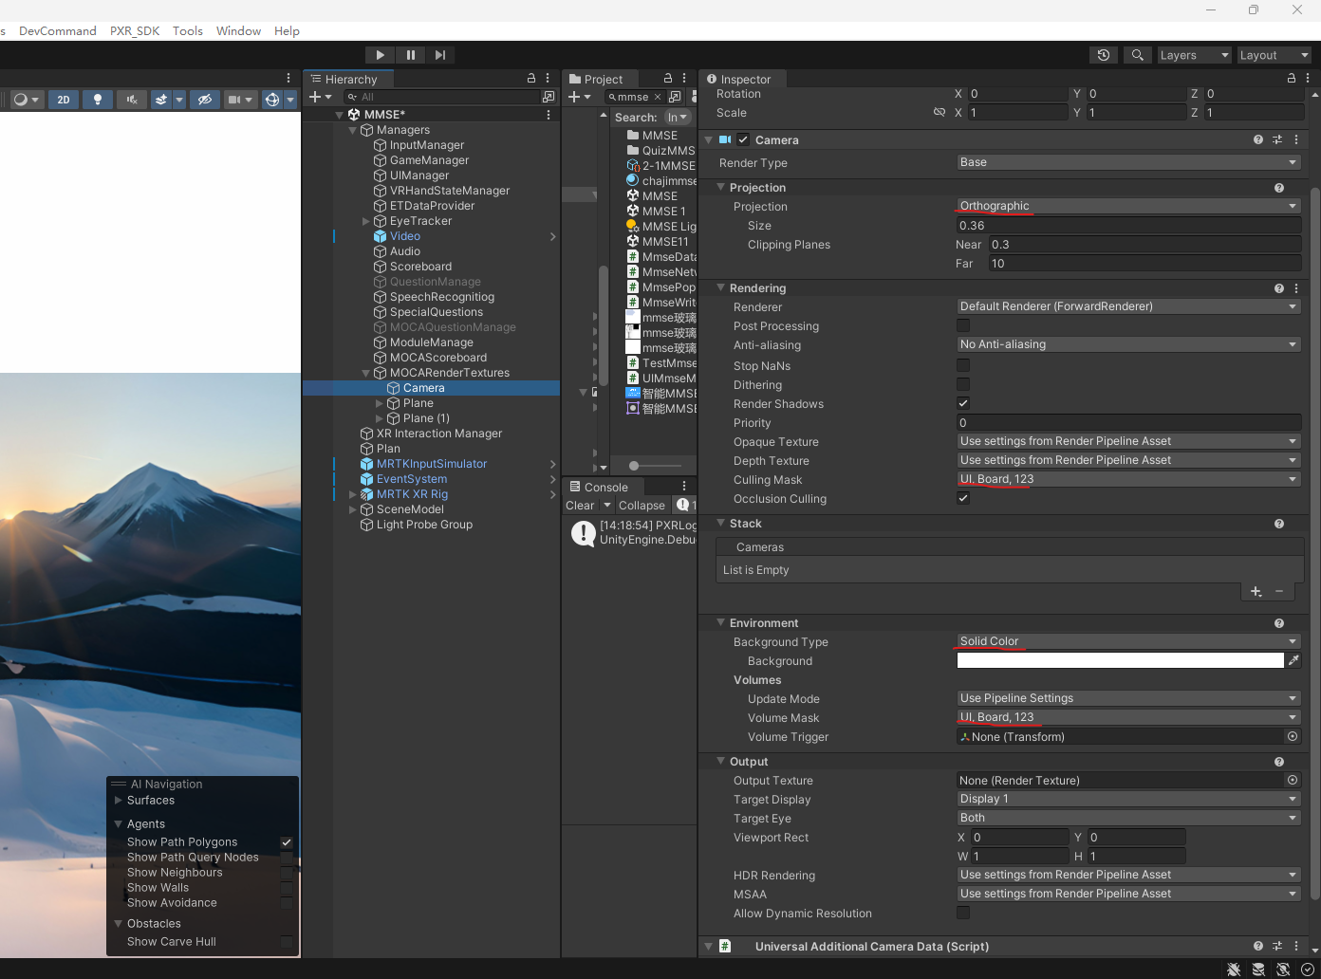The width and height of the screenshot is (1321, 979).
Task: Open the global Search magnifier icon
Action: click(1137, 55)
